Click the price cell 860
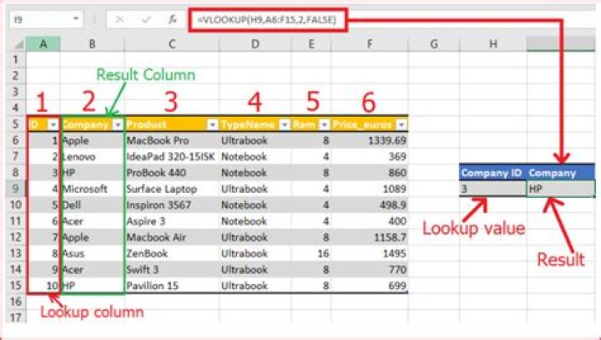The height and width of the screenshot is (340, 601). click(x=370, y=173)
